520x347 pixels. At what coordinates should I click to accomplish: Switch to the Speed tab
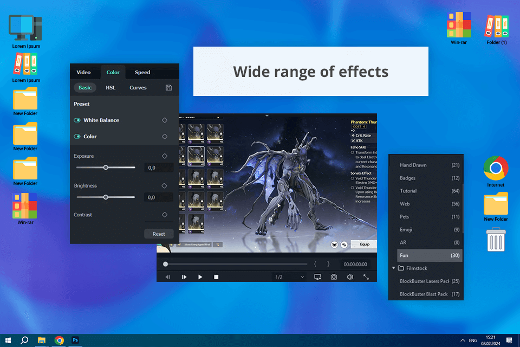(142, 72)
